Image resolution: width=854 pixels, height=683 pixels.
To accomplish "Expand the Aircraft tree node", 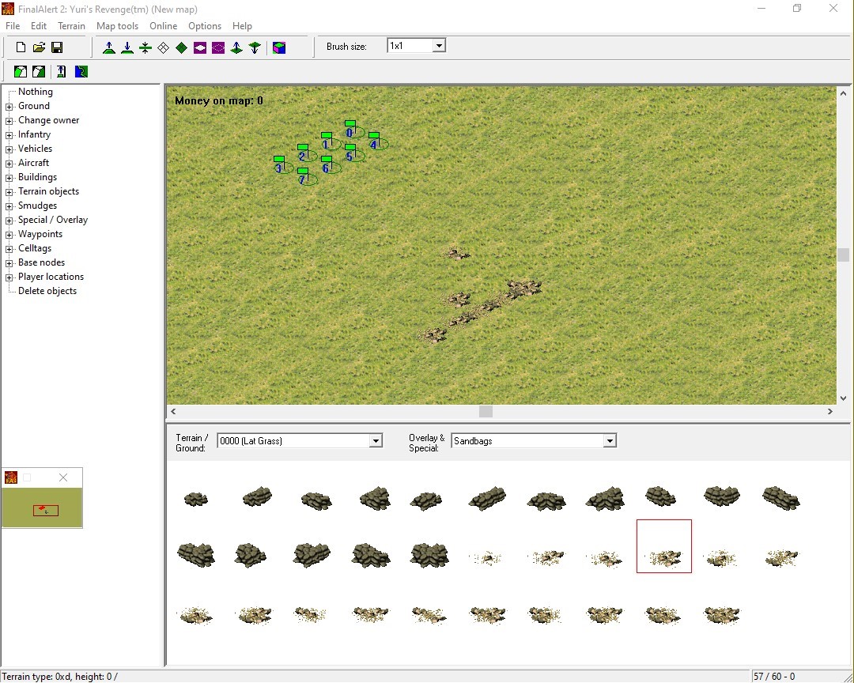I will coord(9,164).
